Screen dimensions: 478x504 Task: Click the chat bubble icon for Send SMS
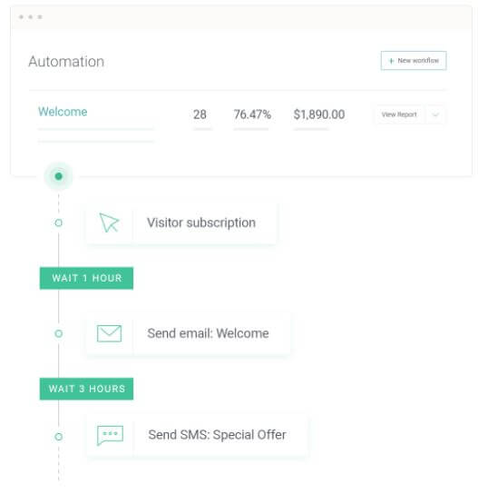pyautogui.click(x=110, y=436)
